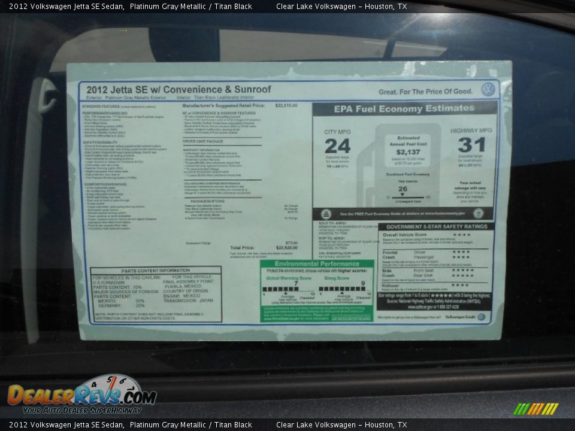Click the "EPA Fuel Economy Estimates" header

(404, 109)
